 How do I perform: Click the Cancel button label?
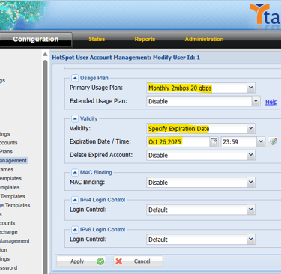click(x=142, y=261)
